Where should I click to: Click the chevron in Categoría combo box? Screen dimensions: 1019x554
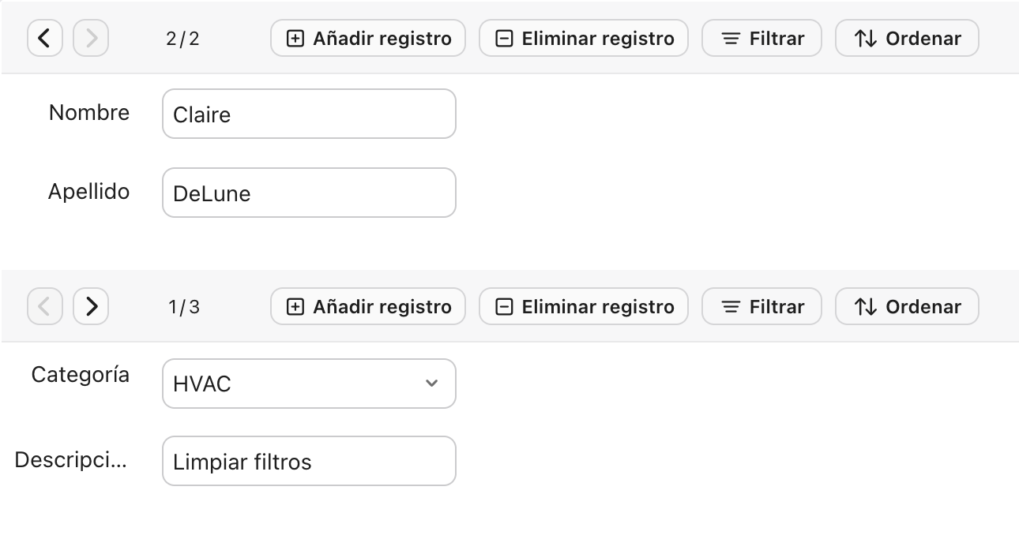431,384
